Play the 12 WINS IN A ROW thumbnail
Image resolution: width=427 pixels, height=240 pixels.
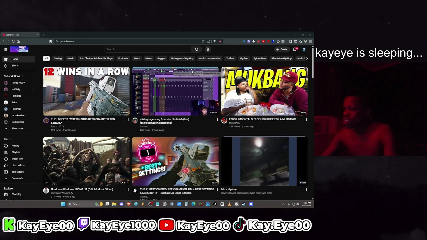coord(86,91)
